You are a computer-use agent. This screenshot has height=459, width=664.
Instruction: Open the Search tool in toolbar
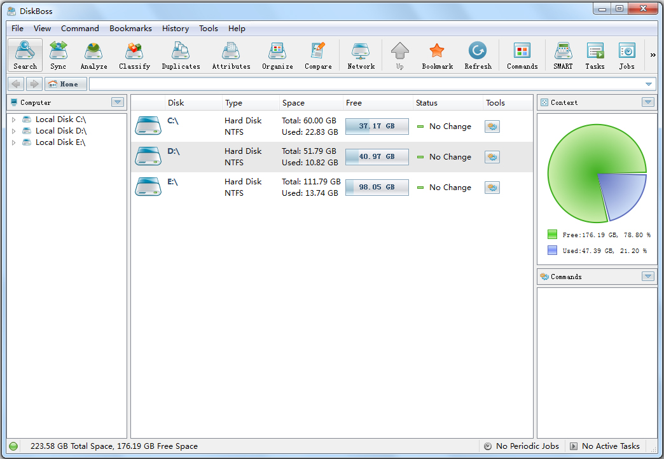pyautogui.click(x=25, y=55)
